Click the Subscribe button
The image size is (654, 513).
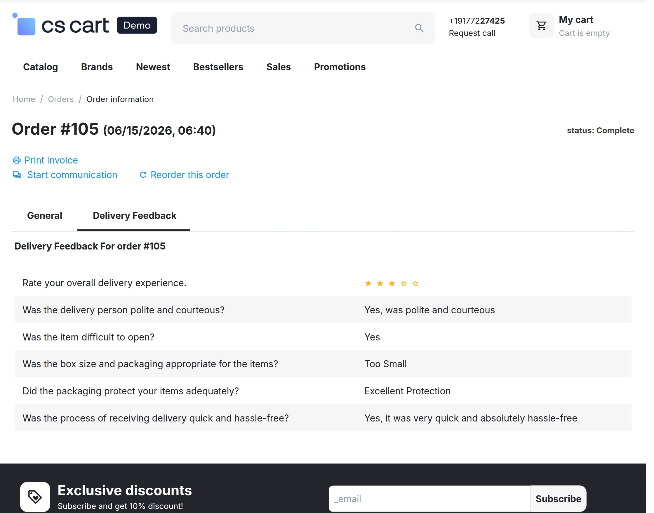[558, 499]
